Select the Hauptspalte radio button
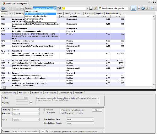 [44, 113]
